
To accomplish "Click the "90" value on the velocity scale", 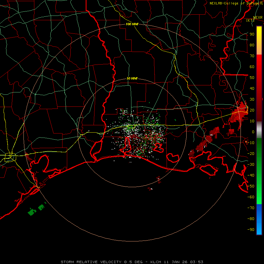I will point(252,34).
